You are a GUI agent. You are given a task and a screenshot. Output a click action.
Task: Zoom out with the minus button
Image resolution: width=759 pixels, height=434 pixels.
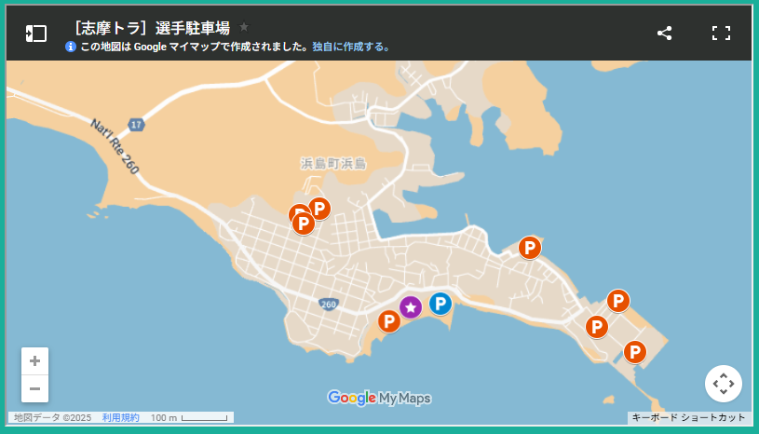point(34,388)
